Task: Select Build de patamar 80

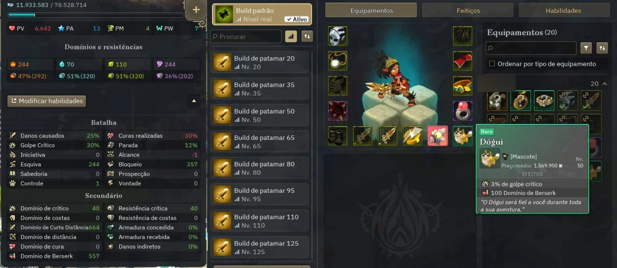Action: pos(260,168)
